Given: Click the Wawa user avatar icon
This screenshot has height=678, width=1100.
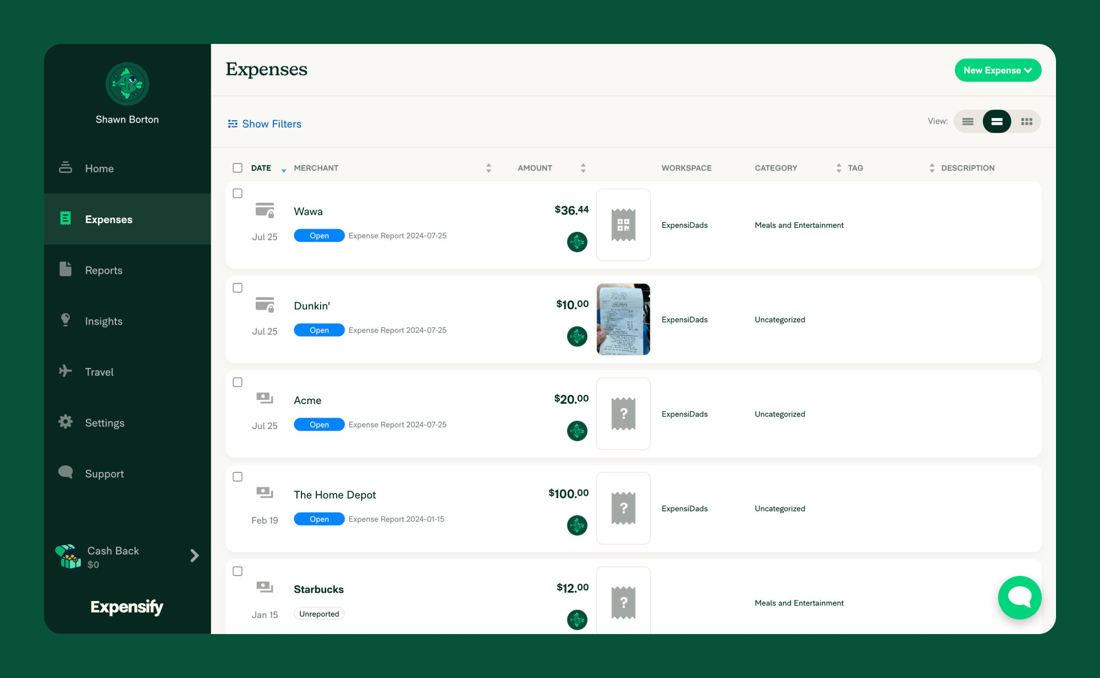Looking at the screenshot, I should tap(577, 242).
